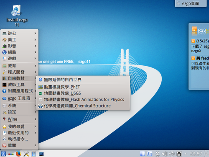The width and height of the screenshot is (209, 157).
Task: Click the 教育 education icon
Action: point(5,66)
